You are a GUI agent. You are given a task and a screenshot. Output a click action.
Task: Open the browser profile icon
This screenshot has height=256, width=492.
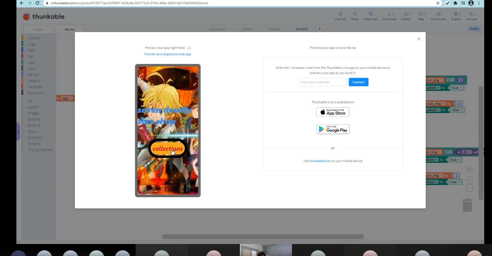[471, 3]
